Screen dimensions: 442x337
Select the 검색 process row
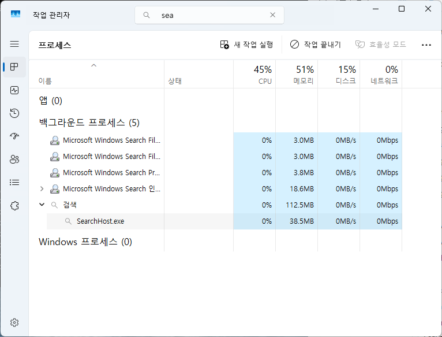[x=215, y=205]
